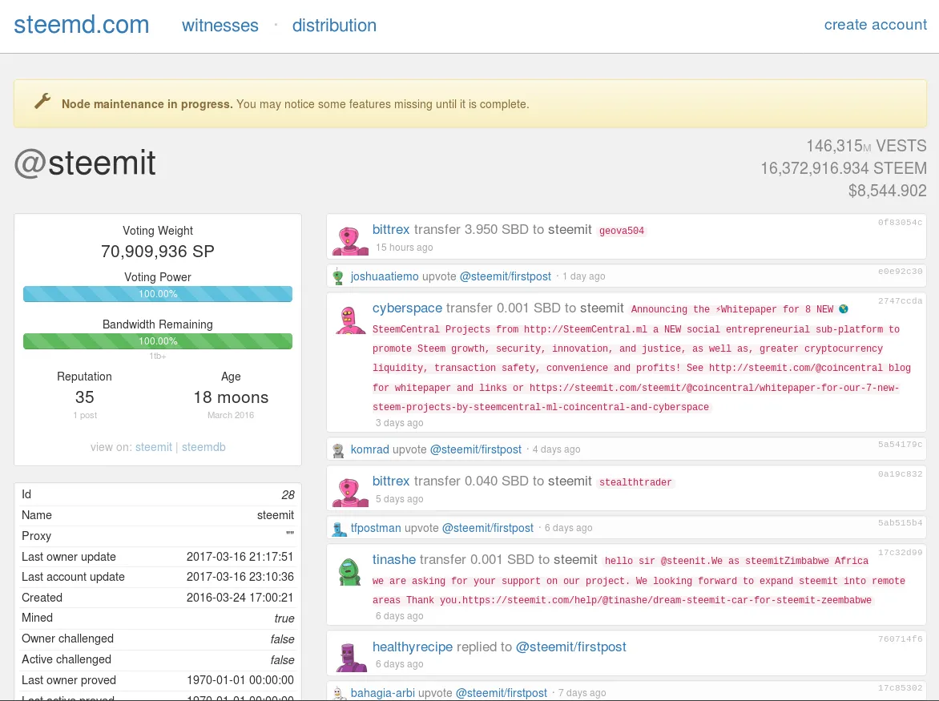Open cyberspace user profile
The height and width of the screenshot is (701, 939).
[407, 308]
